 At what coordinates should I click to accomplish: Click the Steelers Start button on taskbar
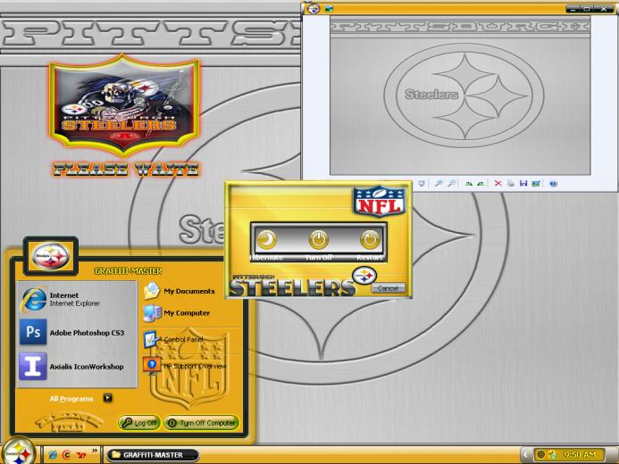19,452
